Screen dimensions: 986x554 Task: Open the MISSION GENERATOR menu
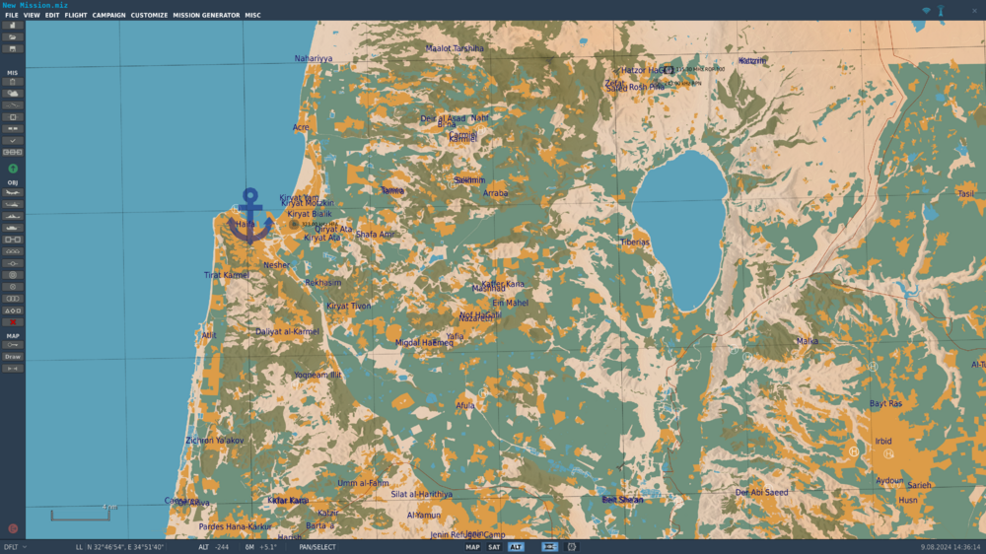(x=206, y=15)
